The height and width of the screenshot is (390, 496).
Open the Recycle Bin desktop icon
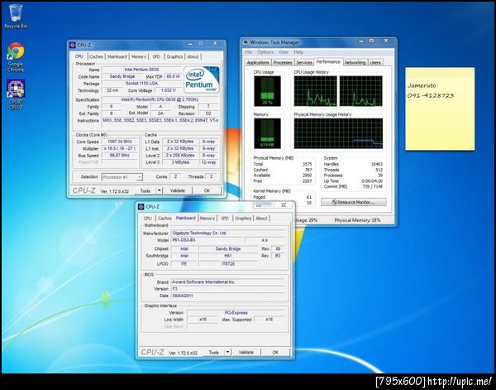(16, 17)
